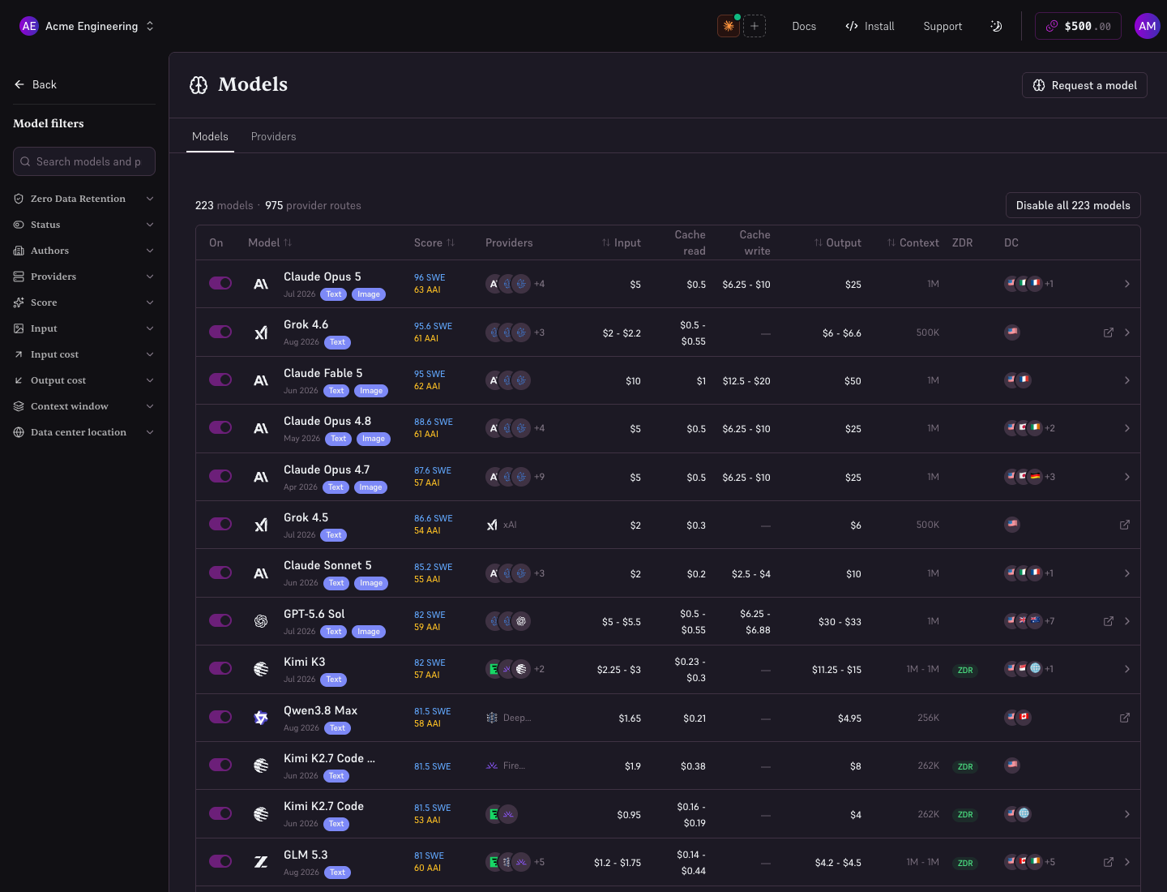Turn off Claude Opus 4.7 model
Image resolution: width=1167 pixels, height=892 pixels.
click(x=220, y=476)
